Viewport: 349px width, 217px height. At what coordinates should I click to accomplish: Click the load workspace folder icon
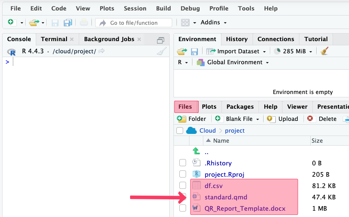click(181, 51)
